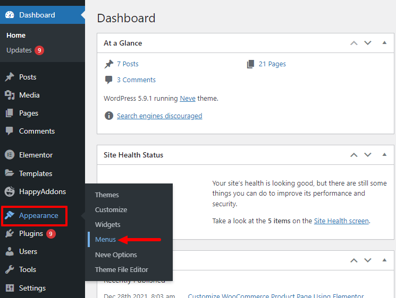Viewport: 396px width, 298px height.
Task: Click the Posts pushpin icon in sidebar
Action: [x=10, y=77]
